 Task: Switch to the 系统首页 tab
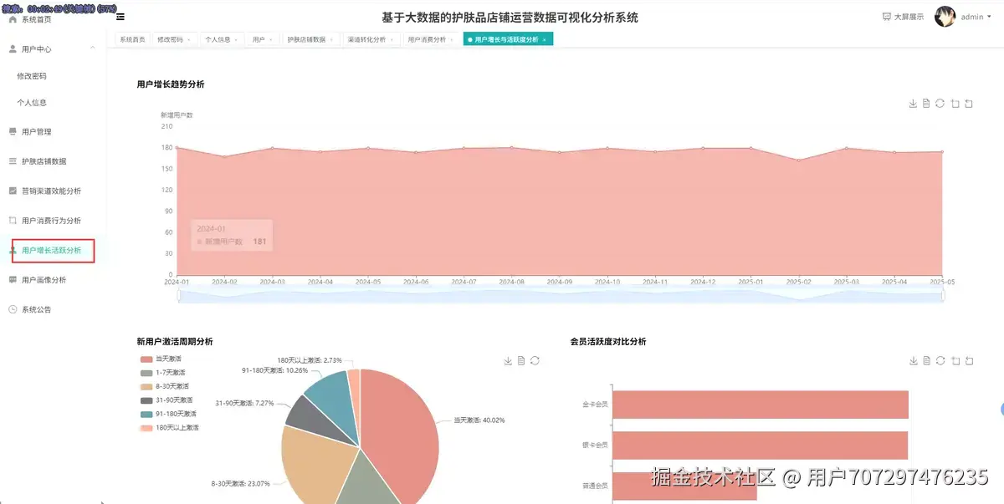(x=131, y=39)
